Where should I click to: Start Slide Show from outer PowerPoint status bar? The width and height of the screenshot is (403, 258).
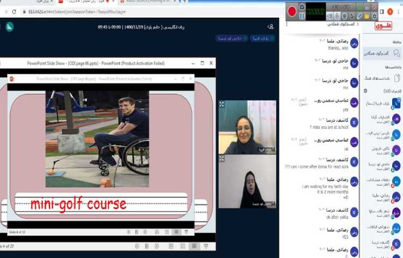(x=206, y=246)
